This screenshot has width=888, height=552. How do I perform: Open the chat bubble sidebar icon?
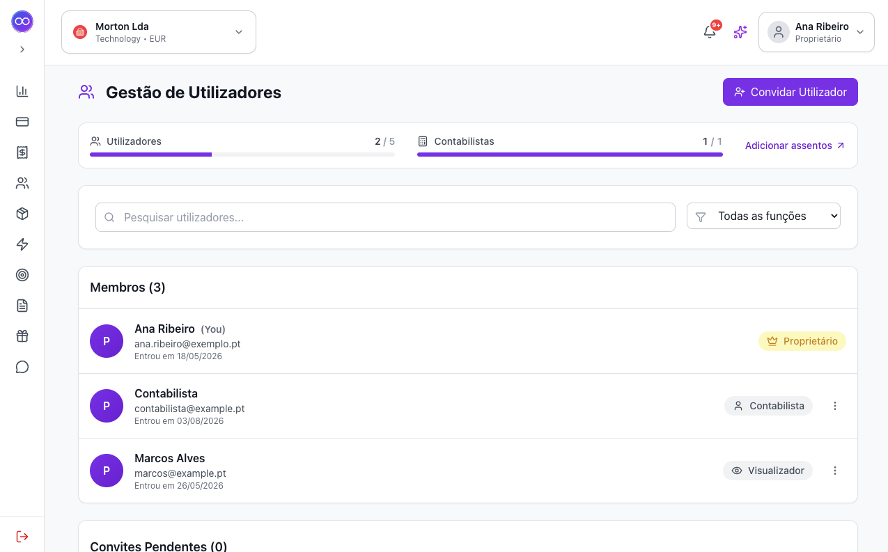[22, 367]
